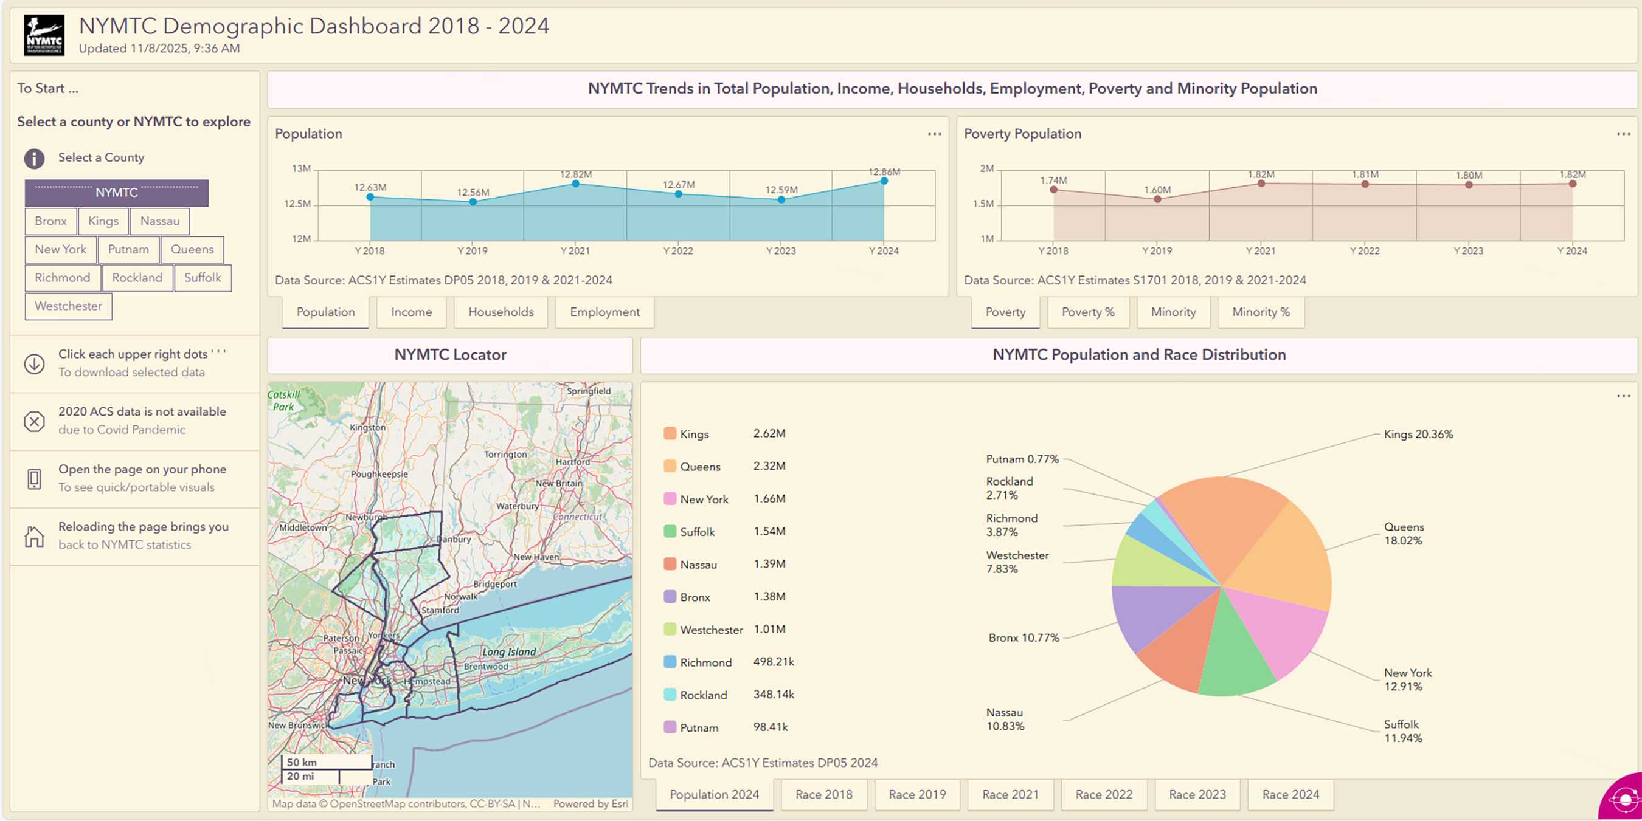Switch to the Income tab

pyautogui.click(x=411, y=312)
